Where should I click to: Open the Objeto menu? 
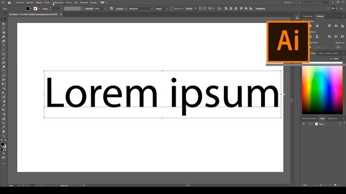pos(39,3)
